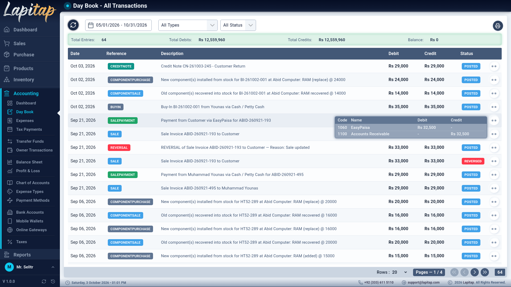Click the Expense Types tag icon

[x=10, y=192]
